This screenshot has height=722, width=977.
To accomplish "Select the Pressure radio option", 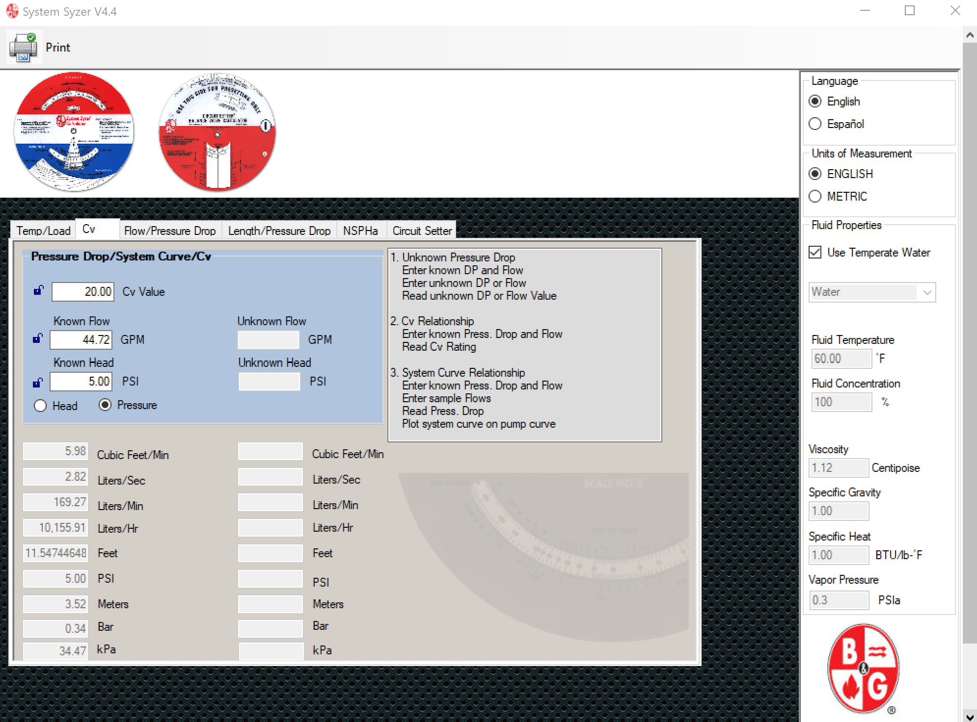I will pyautogui.click(x=105, y=405).
